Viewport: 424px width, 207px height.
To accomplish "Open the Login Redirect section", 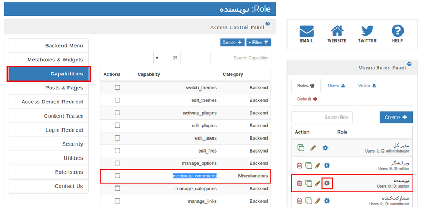I will coord(49,130).
